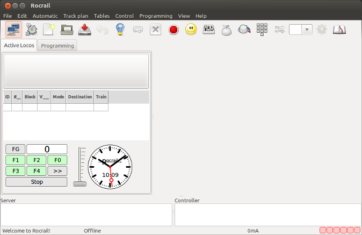Viewport: 362px width, 235px height.
Task: Click the connect to server computer icon
Action: click(x=13, y=30)
